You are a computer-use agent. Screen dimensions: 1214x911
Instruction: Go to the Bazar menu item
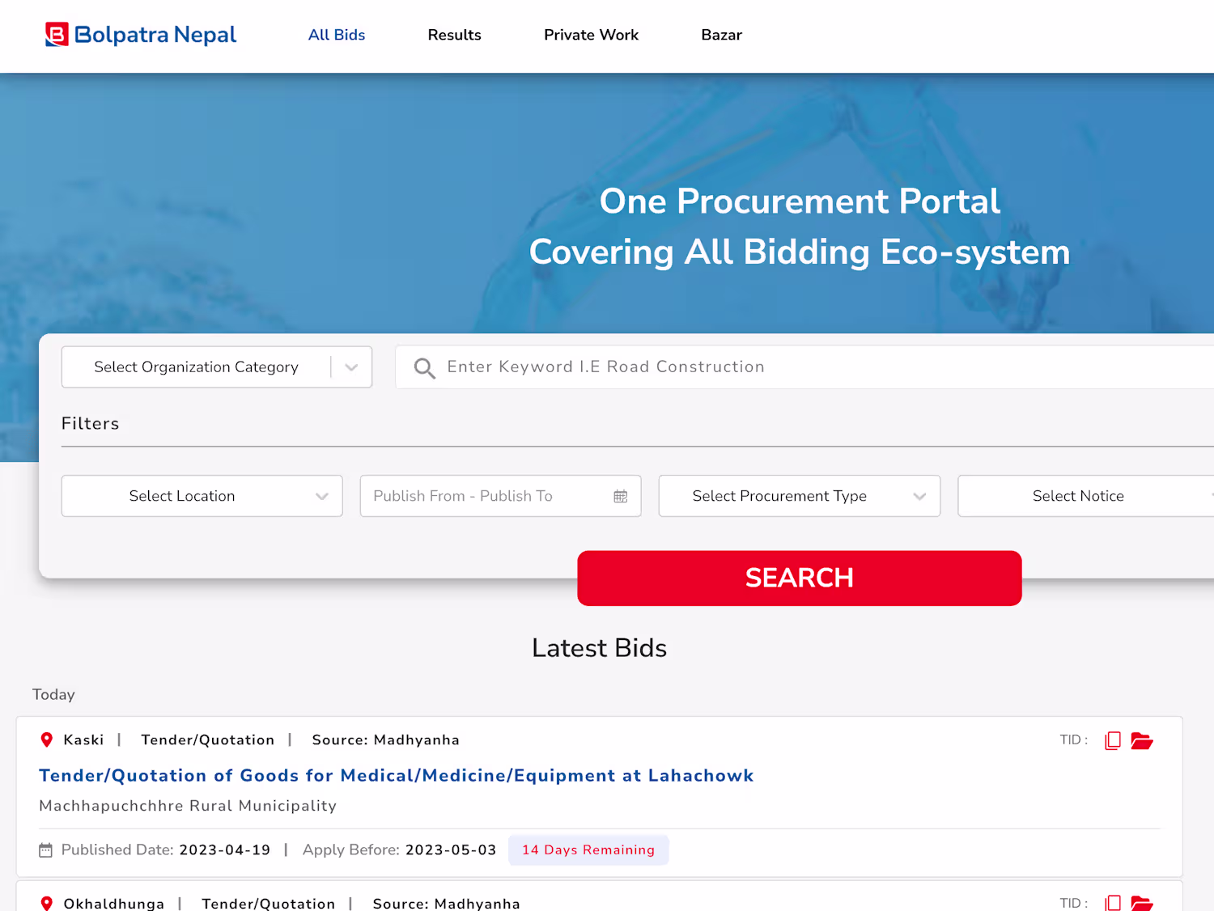pos(722,35)
